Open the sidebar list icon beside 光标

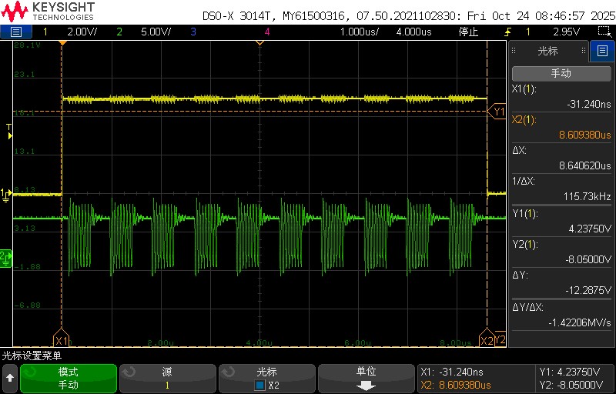coord(601,52)
